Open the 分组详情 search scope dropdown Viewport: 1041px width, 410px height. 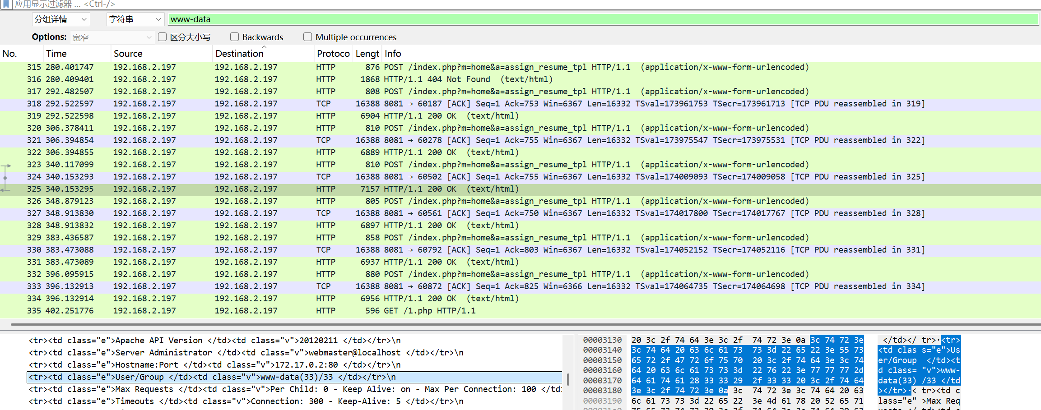pyautogui.click(x=61, y=19)
